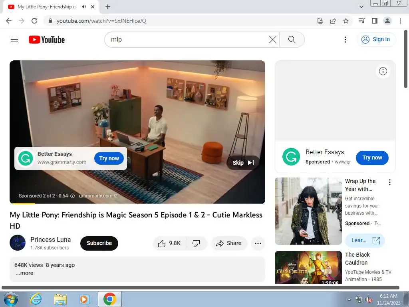Click the address bar URL
The width and height of the screenshot is (409, 307).
[101, 21]
